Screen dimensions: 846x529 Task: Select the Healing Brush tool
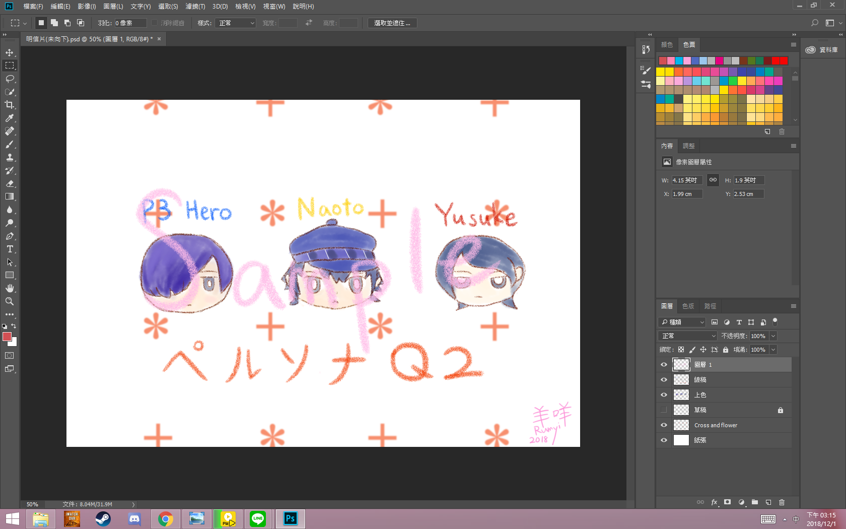point(10,131)
